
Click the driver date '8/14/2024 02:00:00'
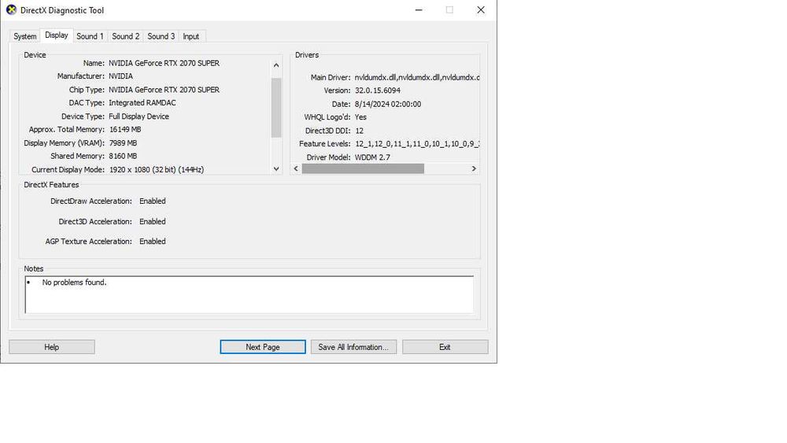388,104
